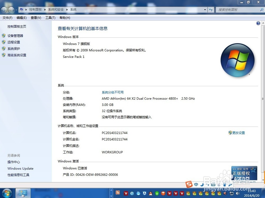265x198 pixels.
Task: Open the 查看(V) menu
Action: [x=36, y=18]
